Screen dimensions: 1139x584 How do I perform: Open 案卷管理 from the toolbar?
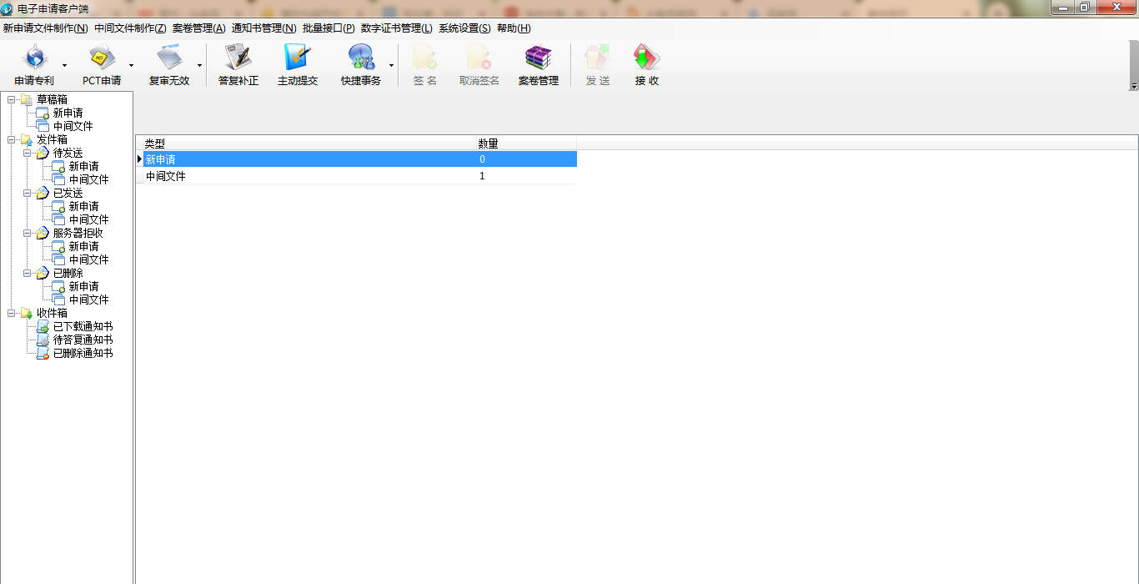539,64
